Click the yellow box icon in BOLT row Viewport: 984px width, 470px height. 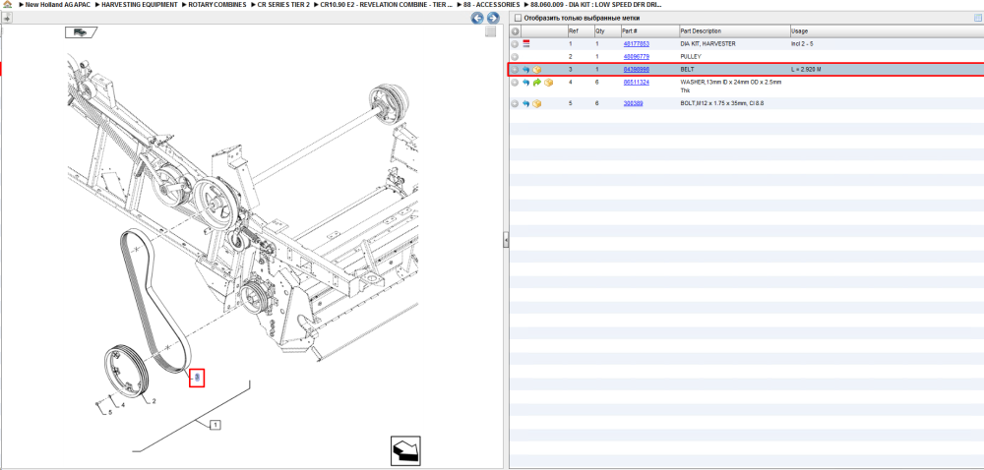click(537, 103)
